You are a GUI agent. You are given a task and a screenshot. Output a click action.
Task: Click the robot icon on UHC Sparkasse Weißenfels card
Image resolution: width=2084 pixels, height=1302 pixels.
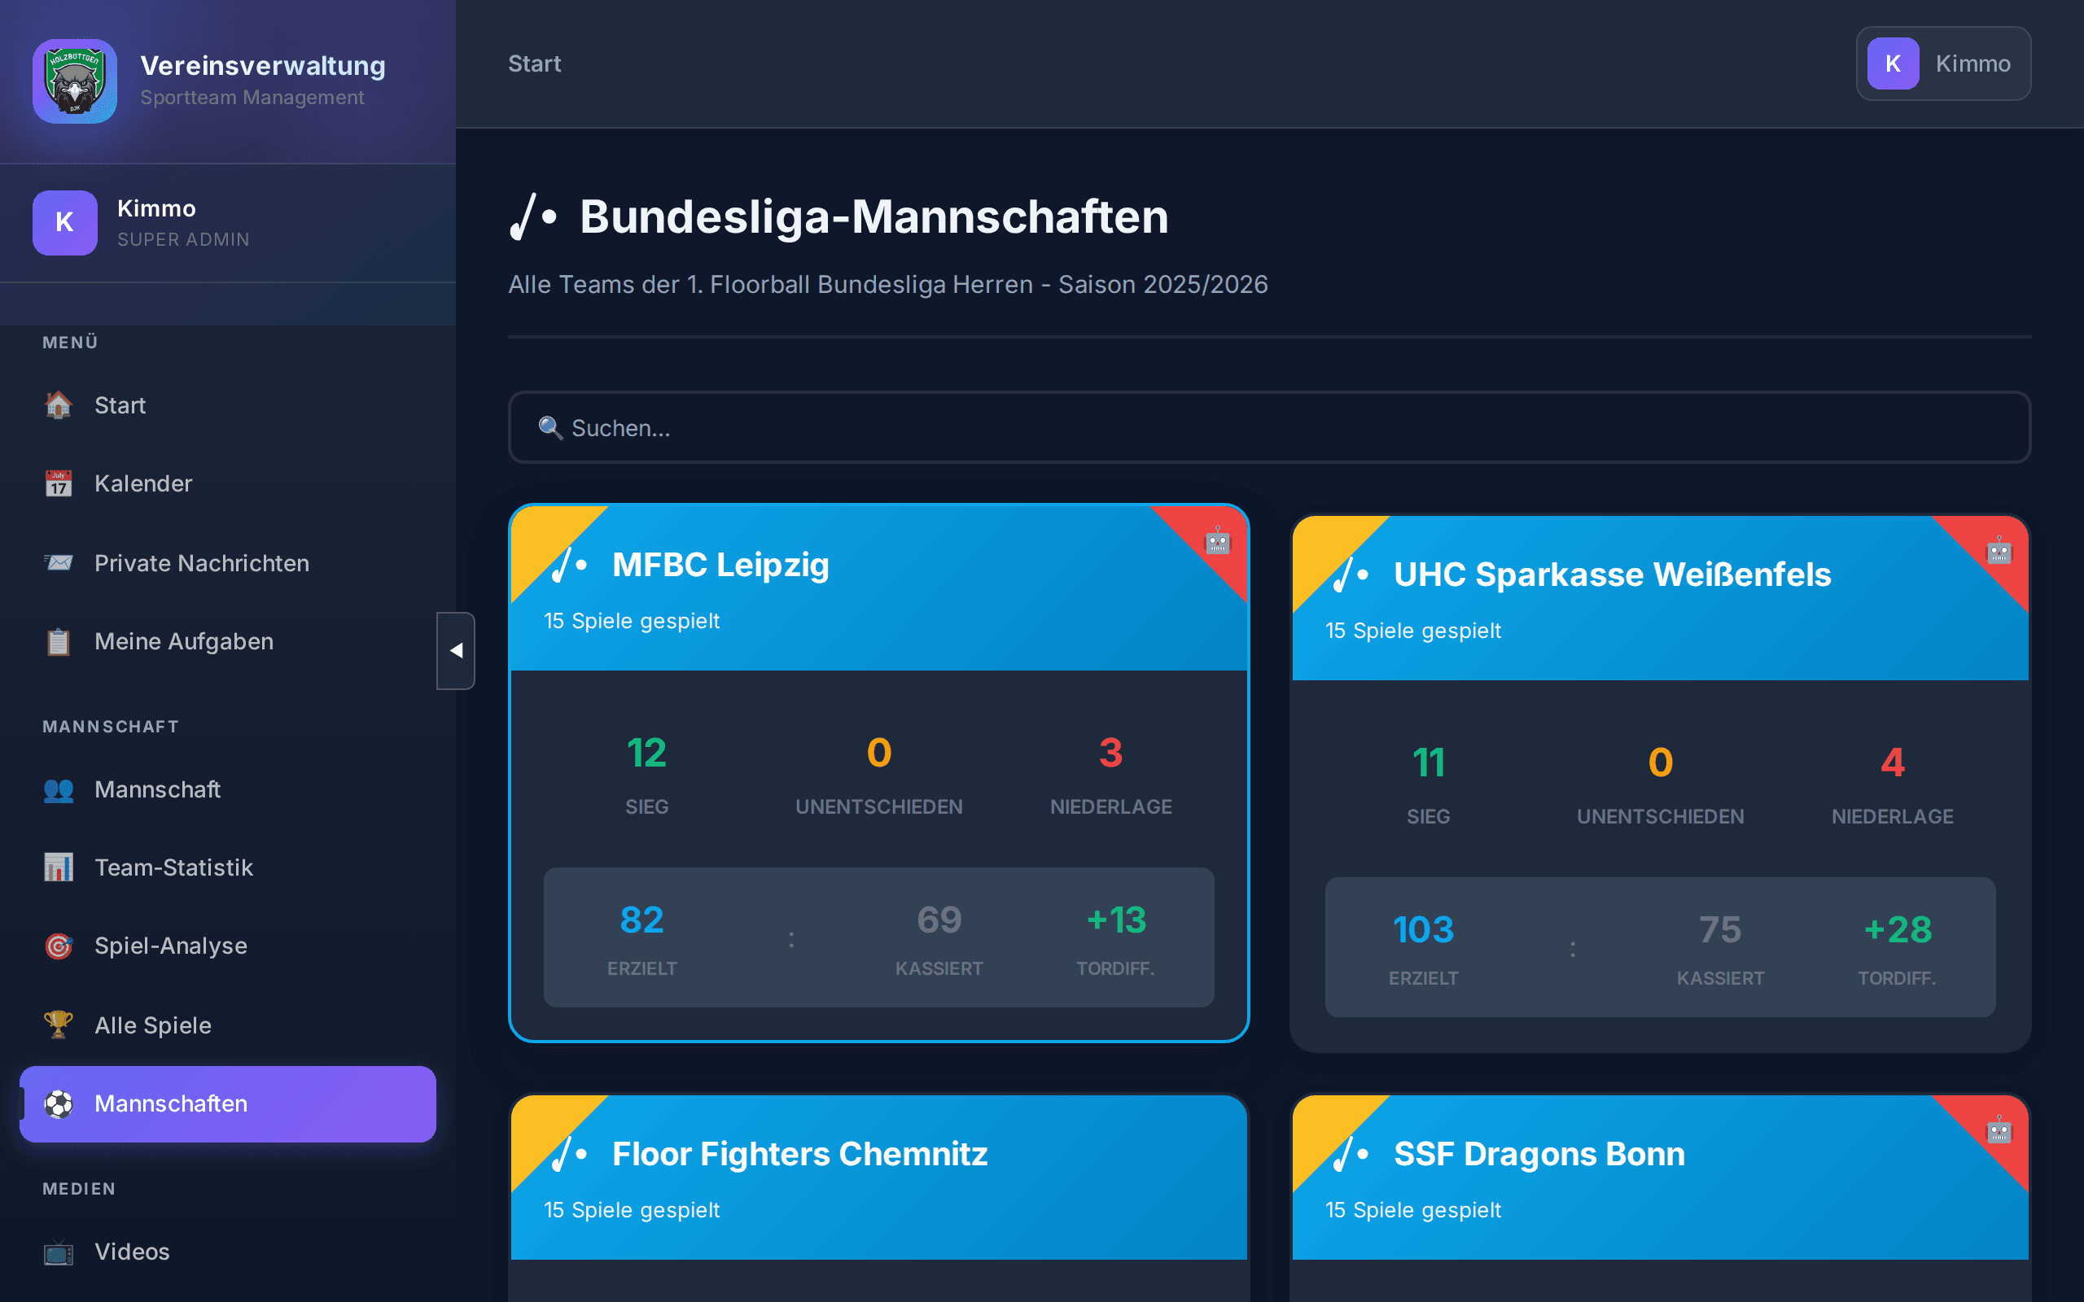tap(1999, 551)
